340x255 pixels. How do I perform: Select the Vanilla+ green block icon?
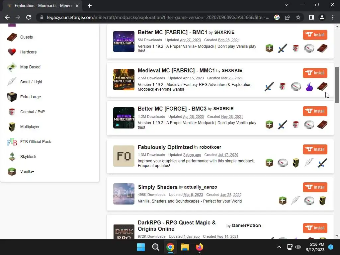[12, 172]
